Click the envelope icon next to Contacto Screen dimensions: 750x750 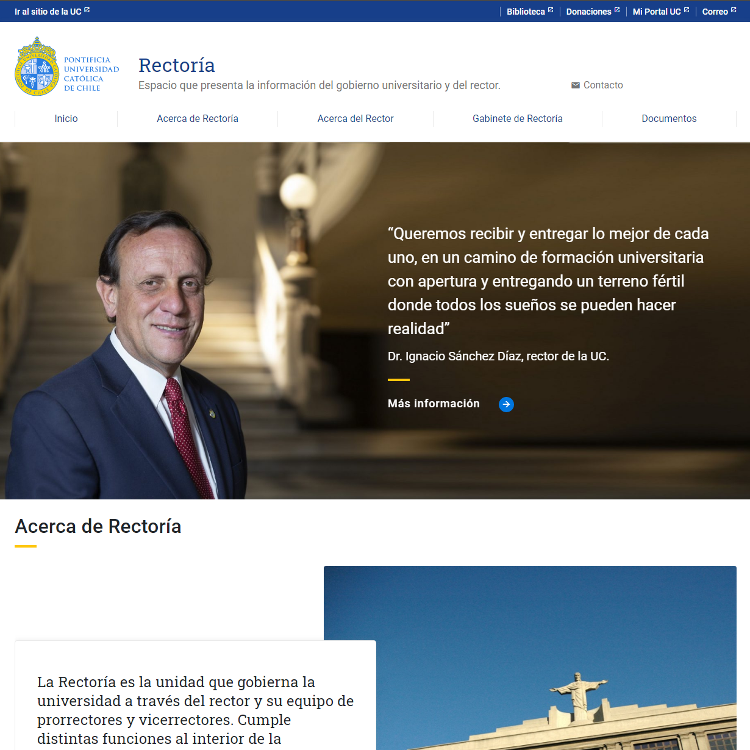575,85
